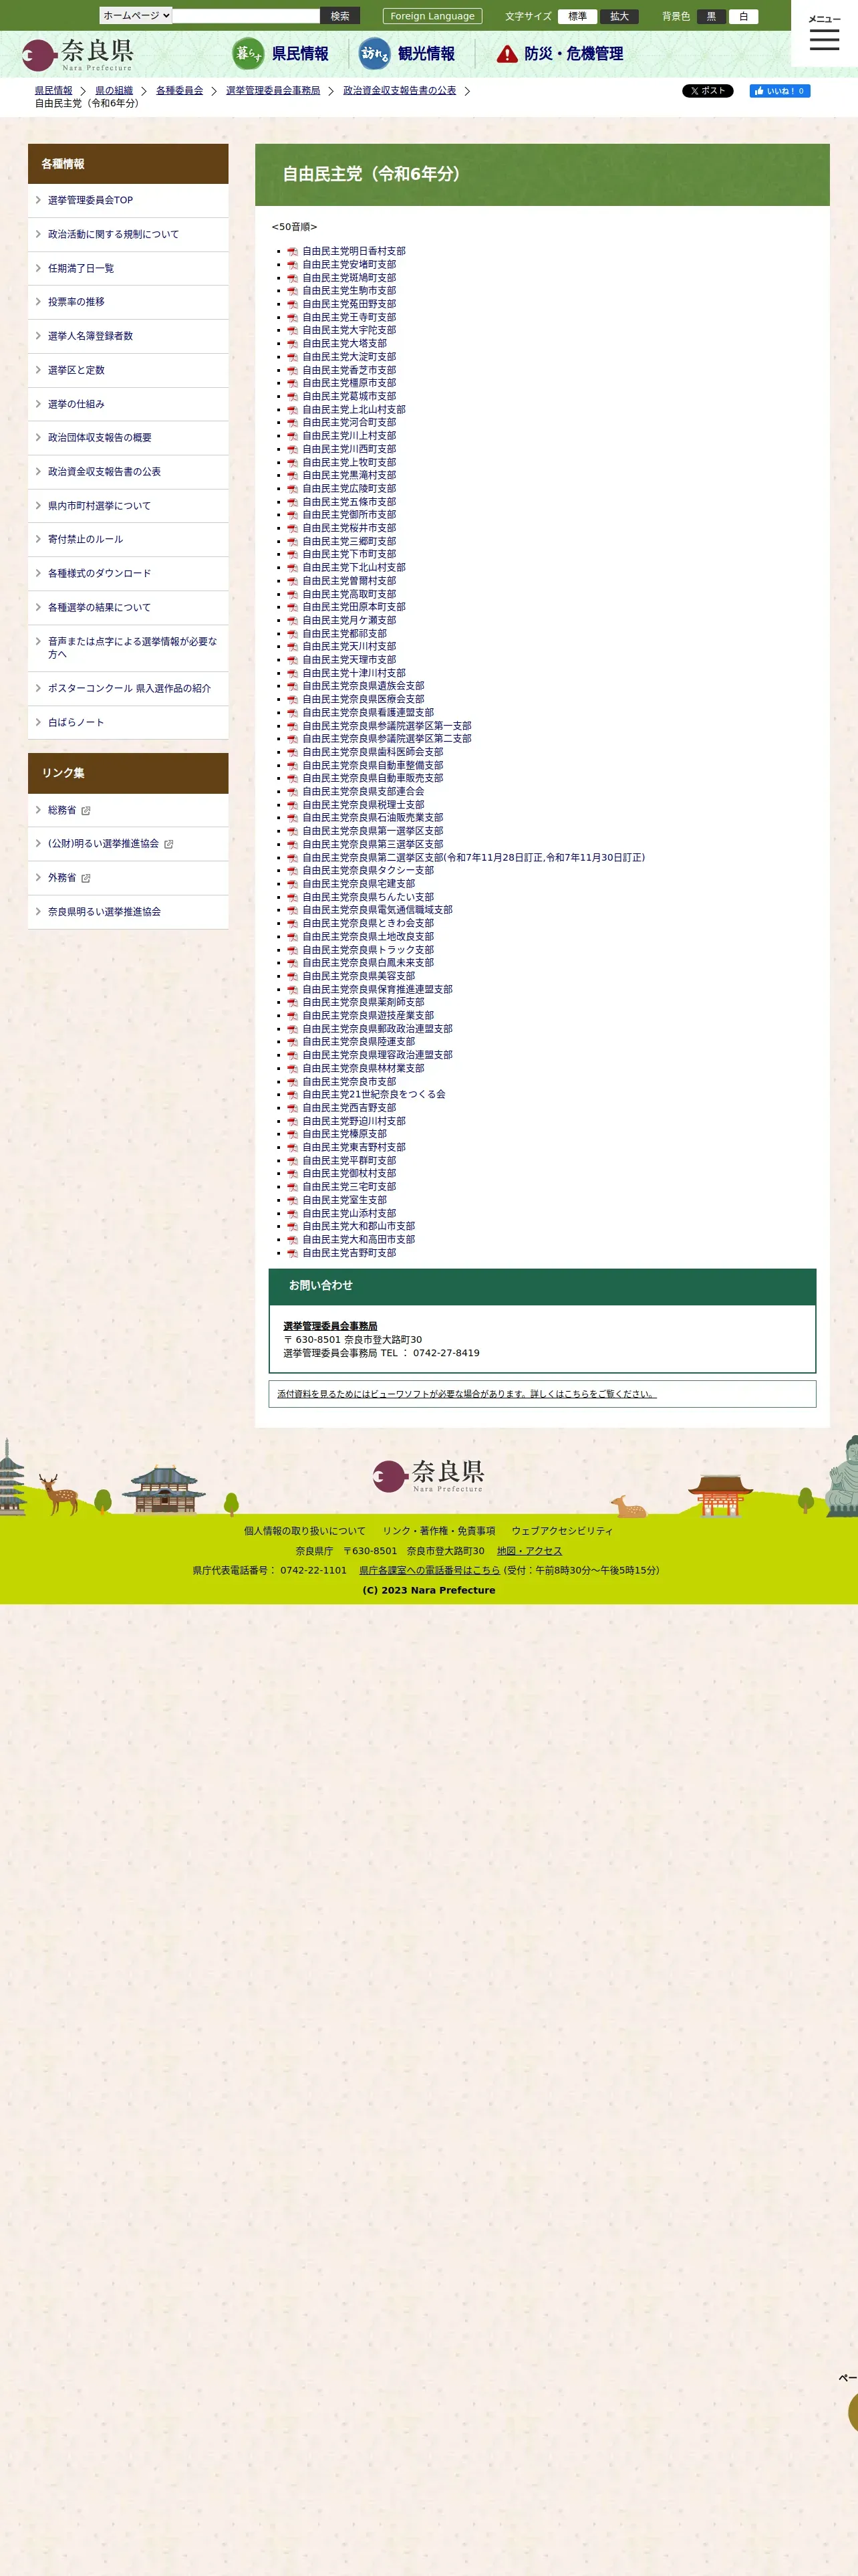Open the hamburger menu icon
Screen dimensions: 858x2576
[x=824, y=39]
